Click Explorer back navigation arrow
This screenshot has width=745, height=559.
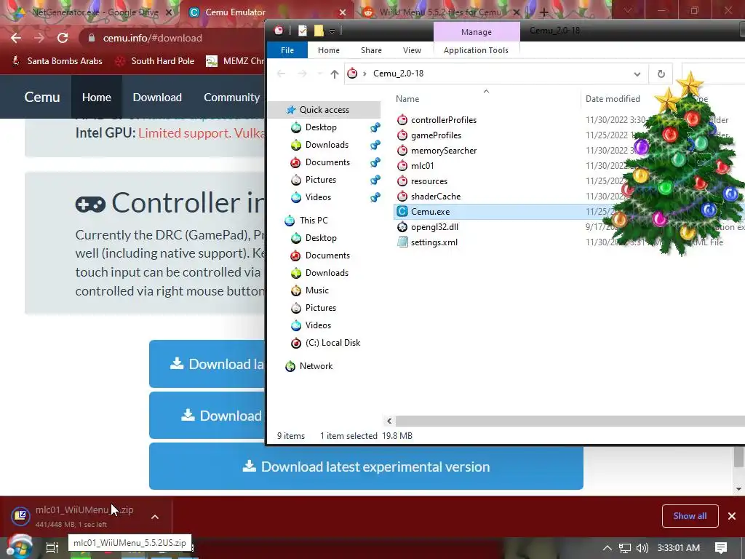tap(281, 74)
